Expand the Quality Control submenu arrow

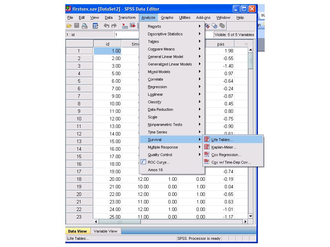(199, 155)
